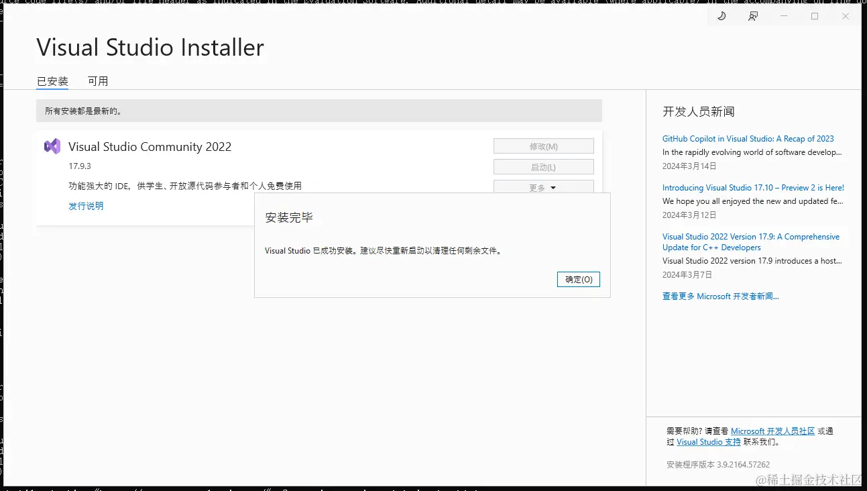Click the '17.9 introduces a host' summary

753,261
